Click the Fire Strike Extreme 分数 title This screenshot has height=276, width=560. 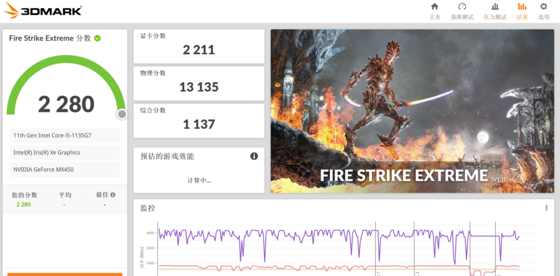coord(50,38)
